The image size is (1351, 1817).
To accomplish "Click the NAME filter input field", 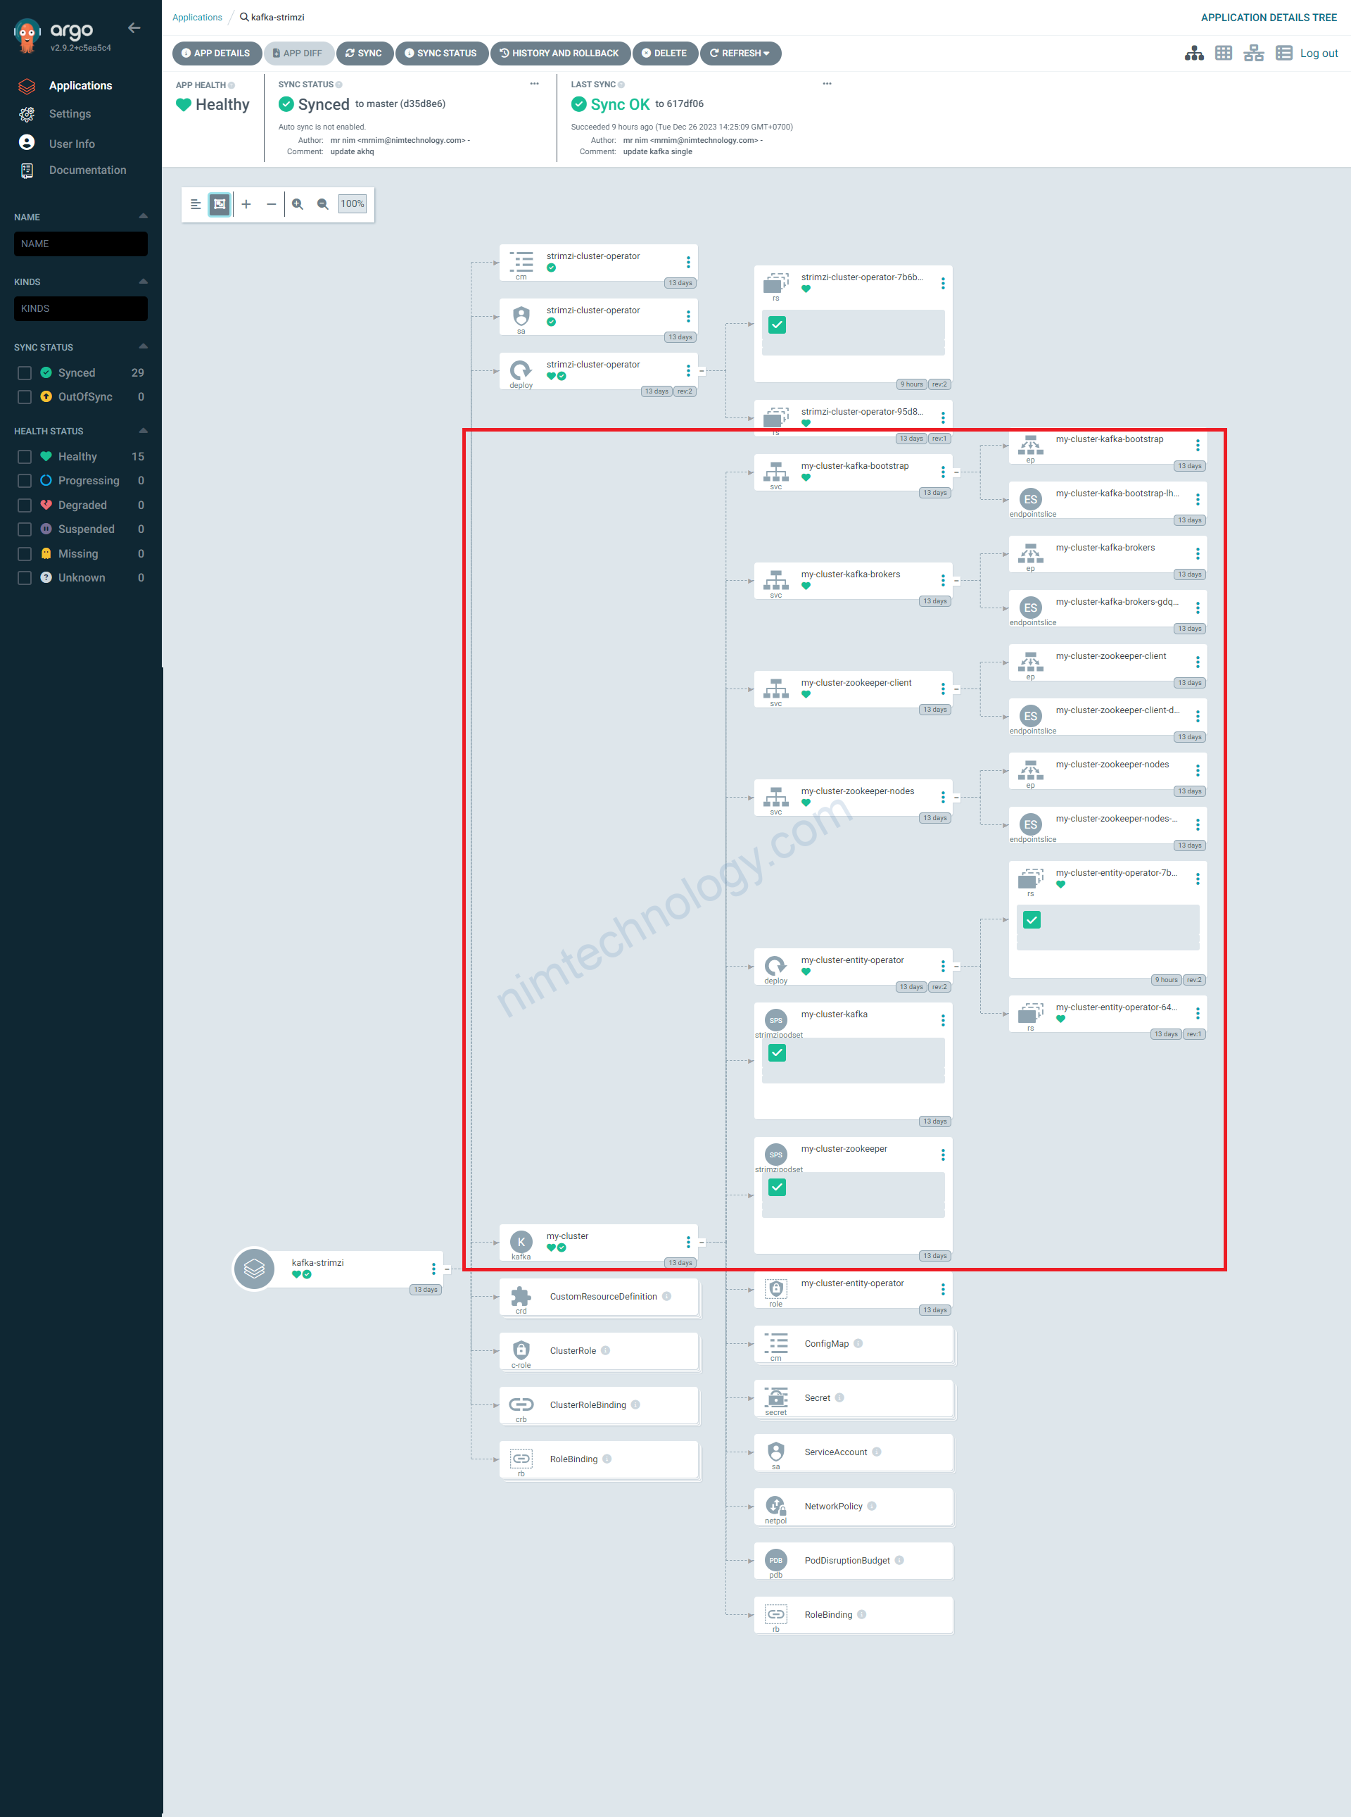I will 81,244.
